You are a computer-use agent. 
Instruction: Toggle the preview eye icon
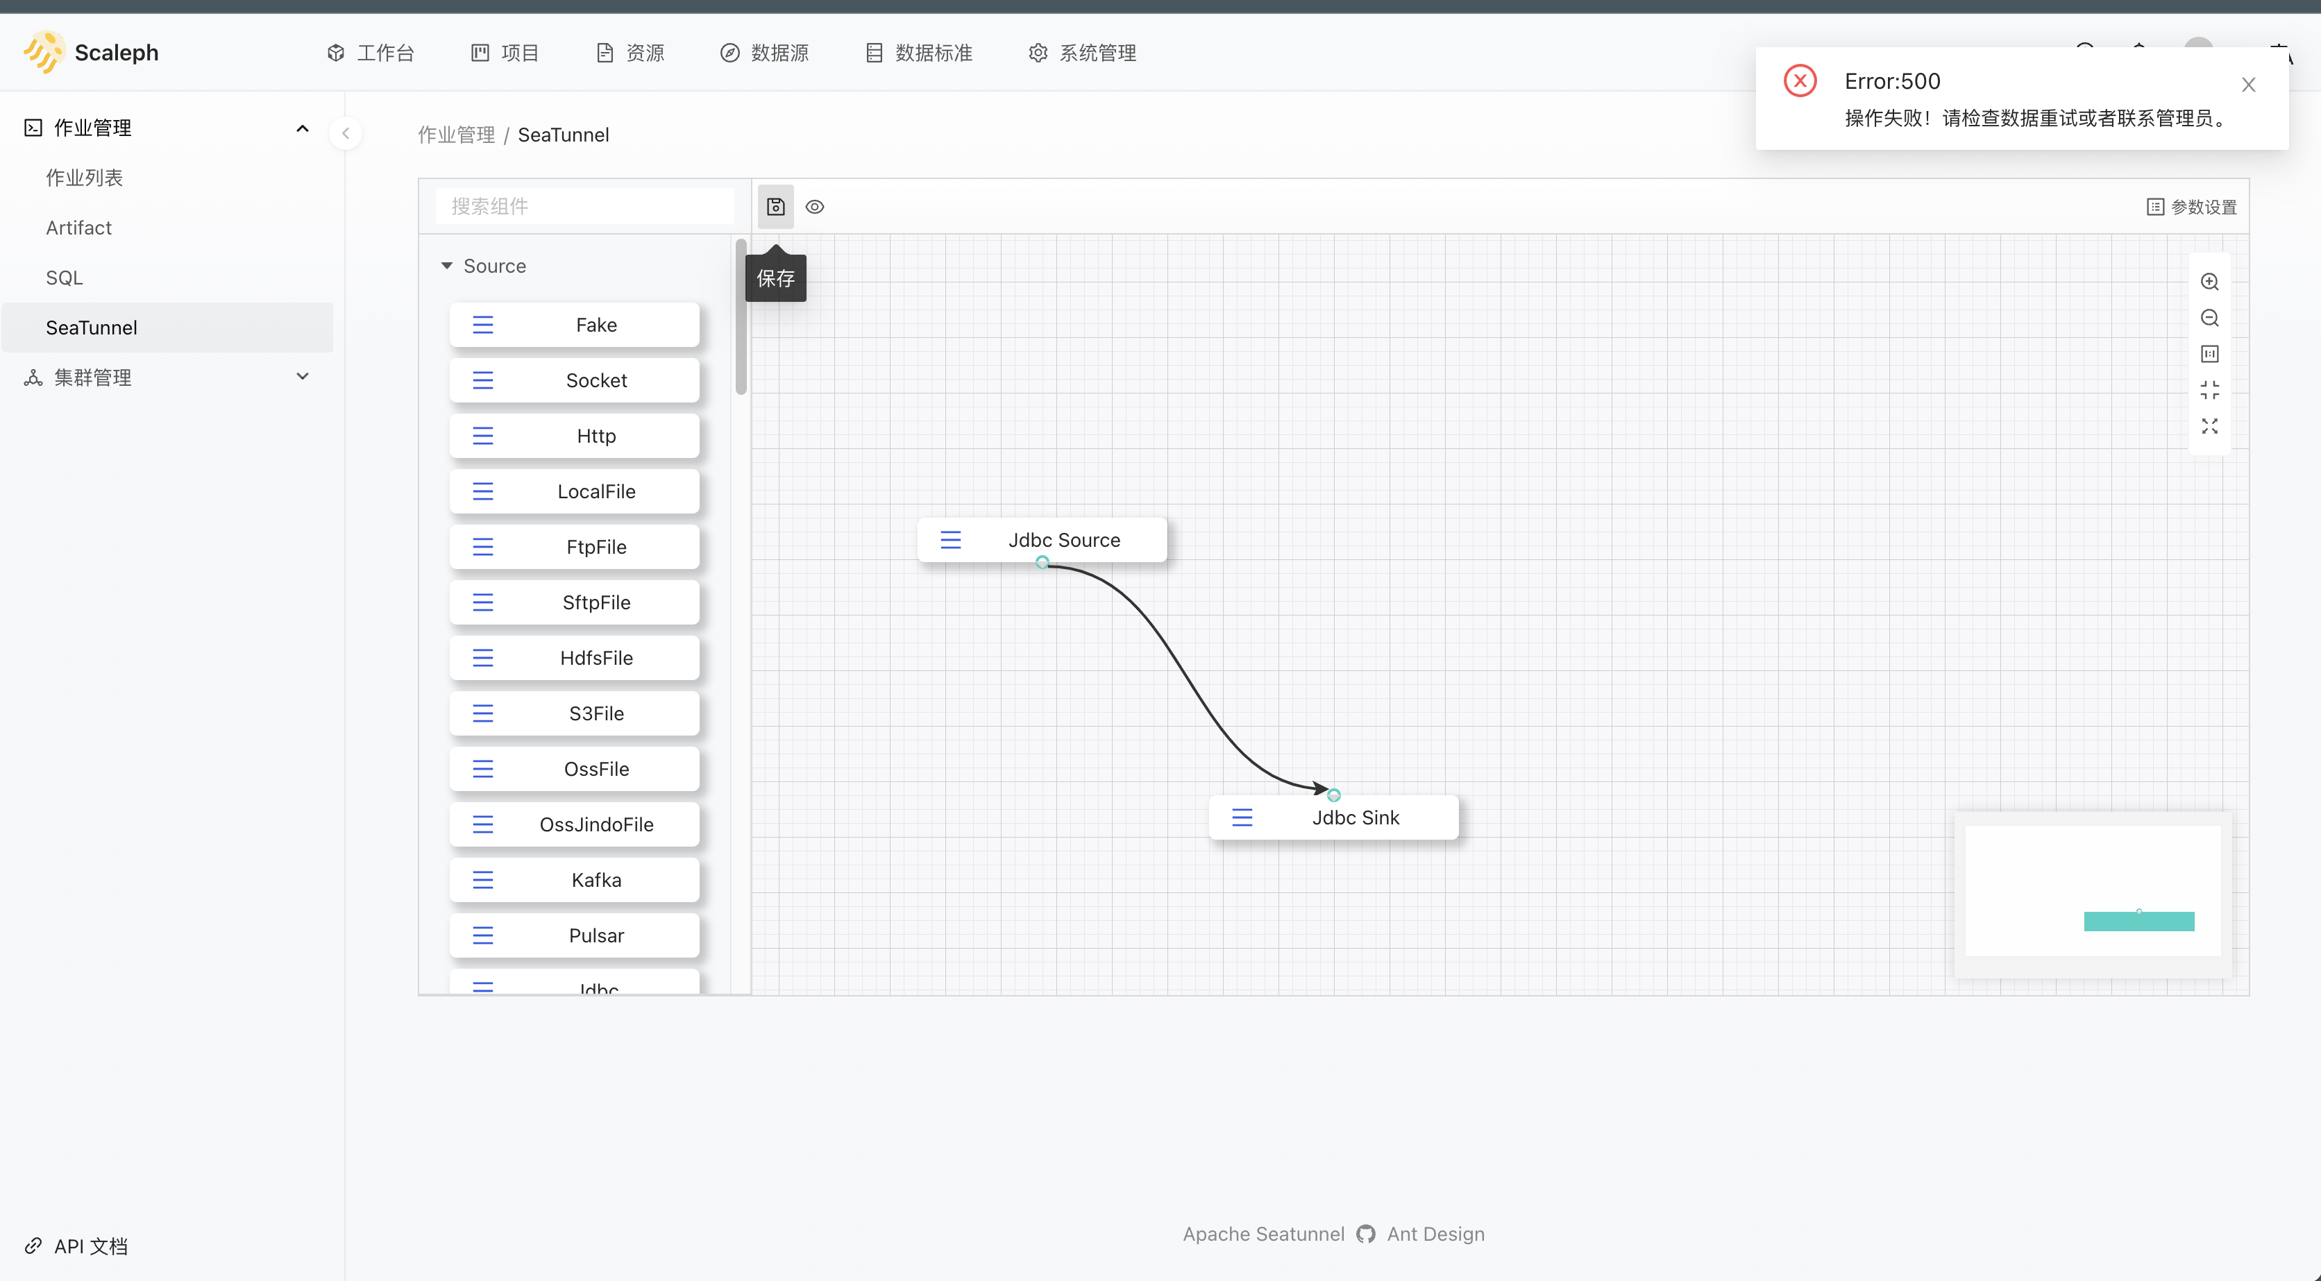(x=815, y=206)
